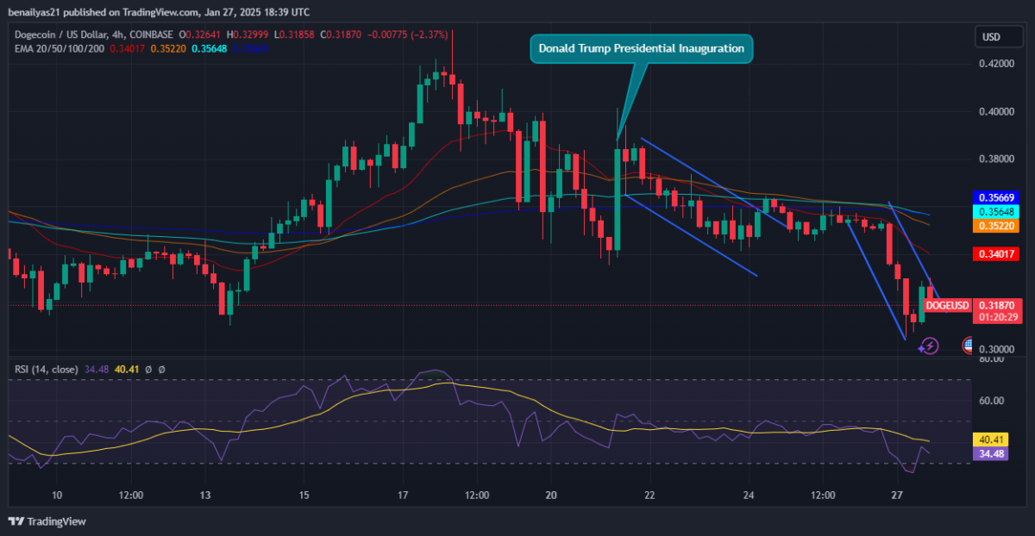Click the date 27 on time axis

point(897,495)
